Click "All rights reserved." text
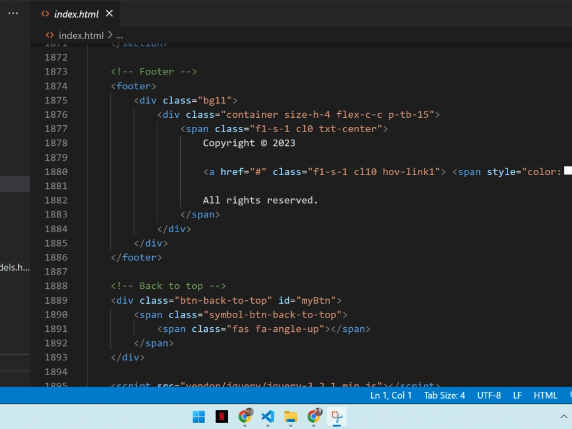The image size is (572, 429). tap(260, 200)
